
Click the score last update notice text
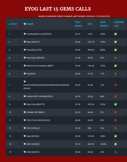tap(74, 16)
